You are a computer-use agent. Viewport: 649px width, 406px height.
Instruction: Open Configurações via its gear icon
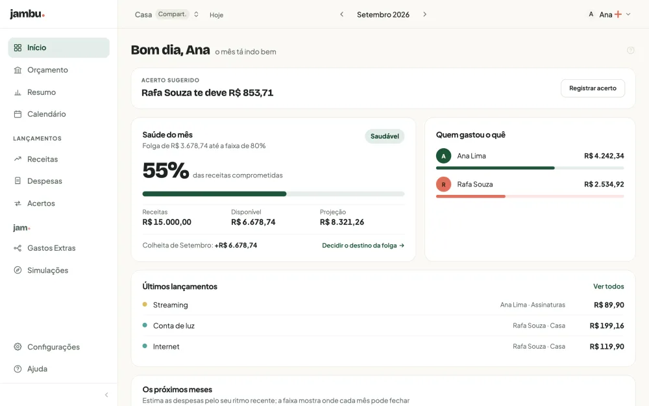point(18,347)
